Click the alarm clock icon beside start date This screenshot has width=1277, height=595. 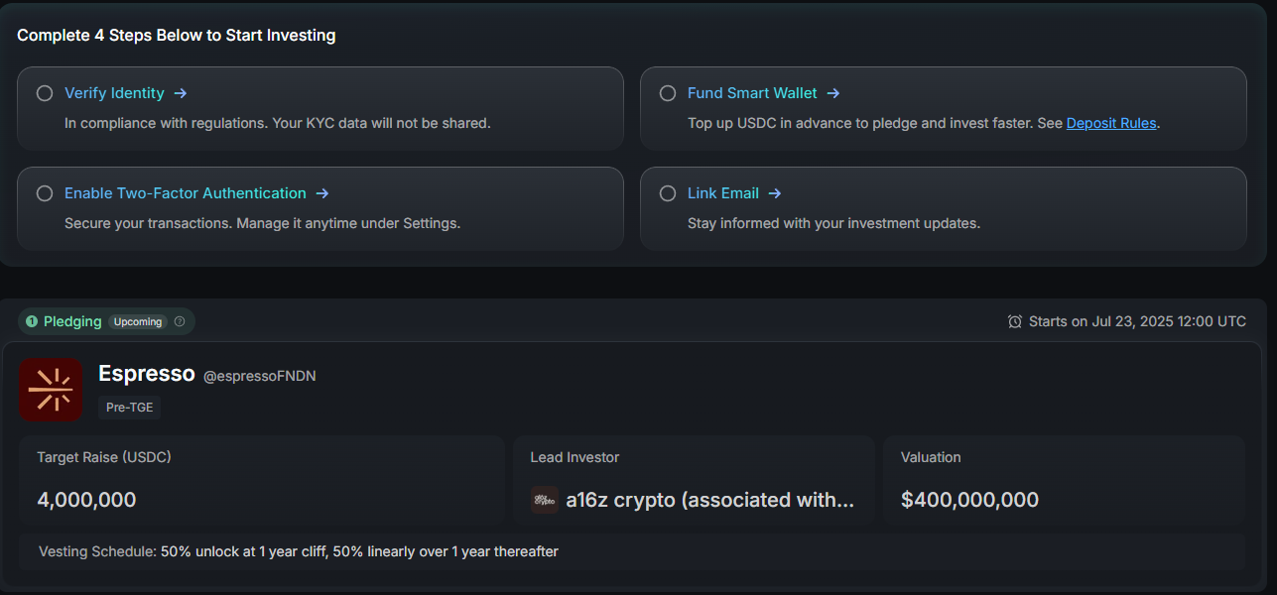coord(1014,321)
